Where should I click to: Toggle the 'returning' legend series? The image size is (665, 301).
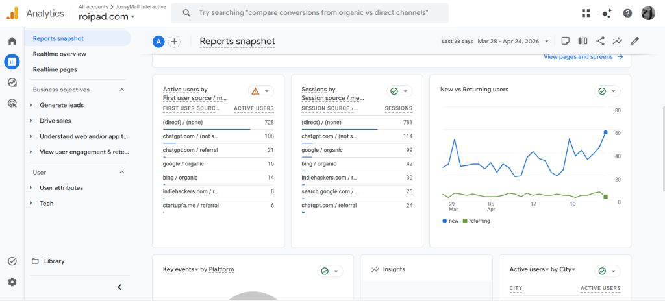click(476, 221)
